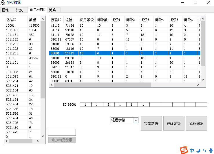Close the NPC编辑 window
This screenshot has width=214, height=154.
(209, 2)
